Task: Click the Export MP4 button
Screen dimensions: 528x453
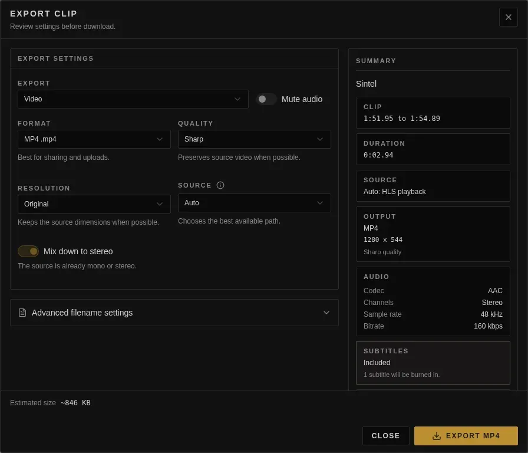Action: point(466,436)
